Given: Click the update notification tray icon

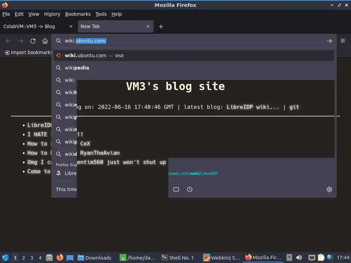Looking at the screenshot, I should 329,257.
